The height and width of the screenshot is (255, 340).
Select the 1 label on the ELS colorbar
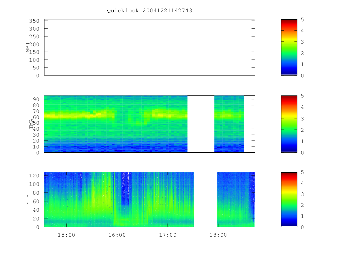coord(302,216)
